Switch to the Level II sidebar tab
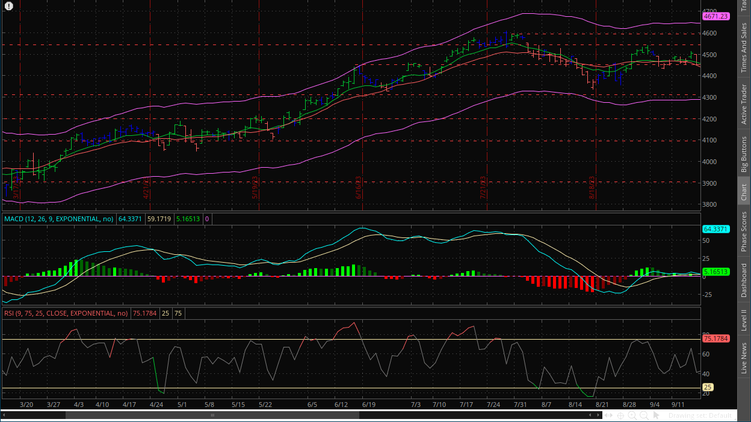 (744, 320)
